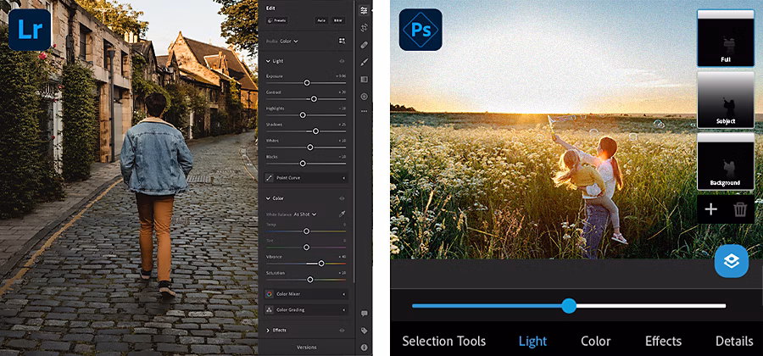Click the Tint slider handle
The width and height of the screenshot is (763, 356).
(x=307, y=247)
